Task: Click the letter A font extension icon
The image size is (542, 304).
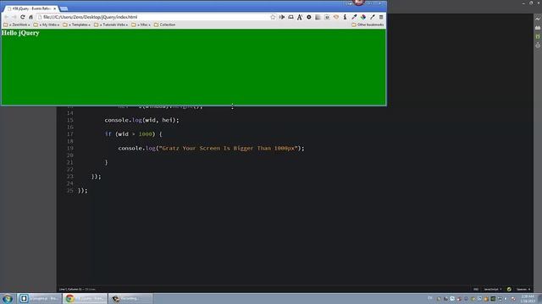Action: 300,17
